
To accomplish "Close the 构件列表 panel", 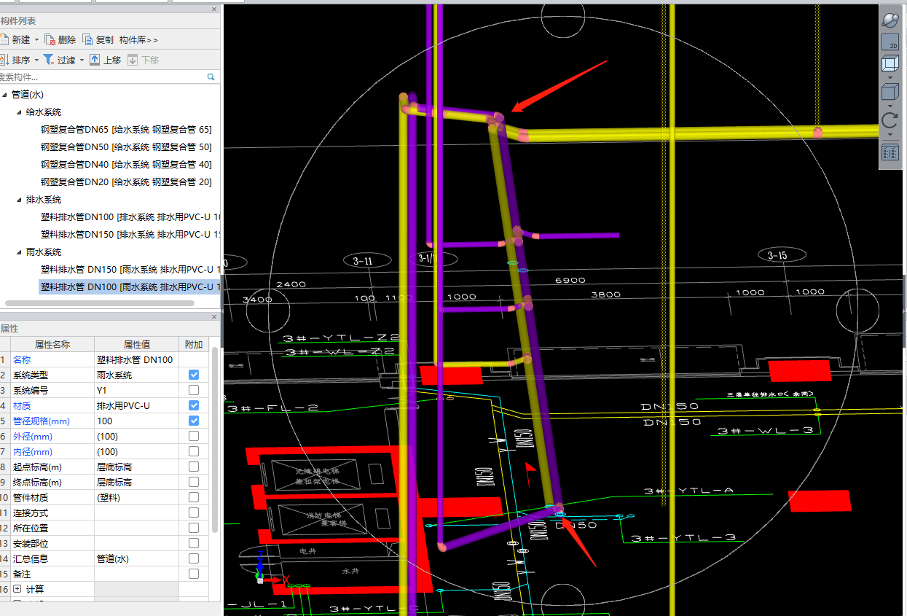I will click(214, 9).
